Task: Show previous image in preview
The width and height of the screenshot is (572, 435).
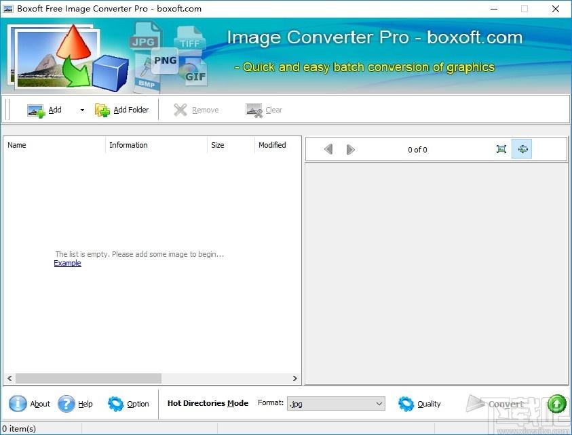Action: (x=328, y=149)
